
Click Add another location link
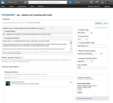(x=86, y=98)
